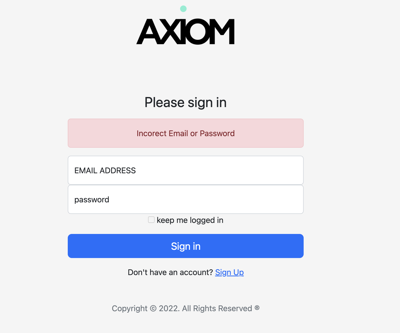This screenshot has width=400, height=333.
Task: Click the green dot above the logo
Action: pyautogui.click(x=183, y=9)
